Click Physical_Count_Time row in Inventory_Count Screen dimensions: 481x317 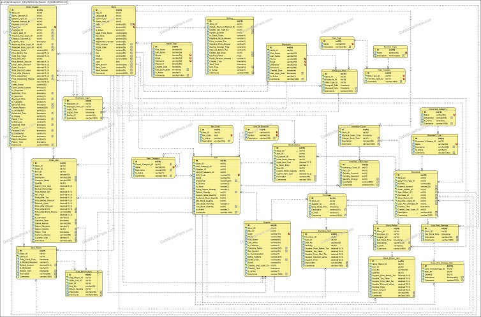[x=359, y=135]
